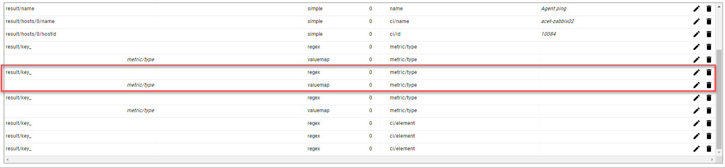This screenshot has height=168, width=725.
Task: Edit the result/hosts/0/hostid row
Action: pyautogui.click(x=696, y=34)
